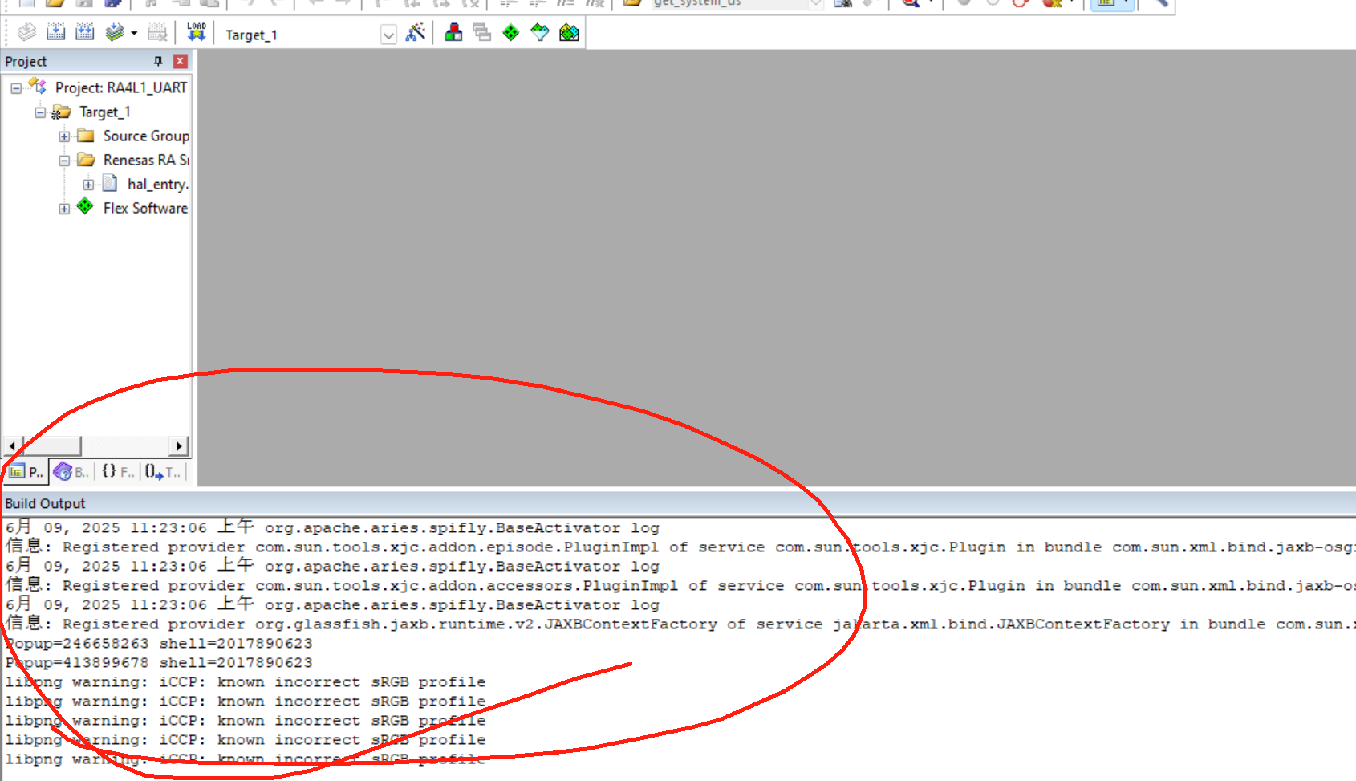Launch the Pack Installer icon
The height and width of the screenshot is (781, 1356).
click(x=569, y=32)
